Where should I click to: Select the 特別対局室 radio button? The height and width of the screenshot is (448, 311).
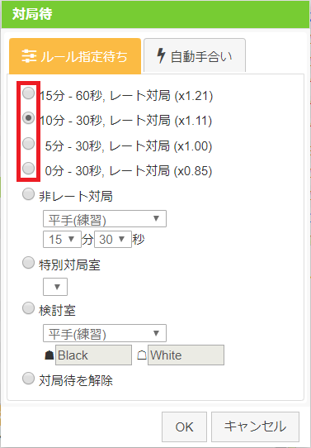tap(28, 263)
